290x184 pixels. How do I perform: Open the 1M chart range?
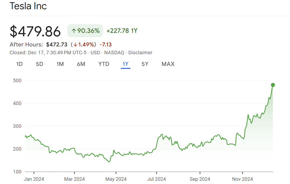[60, 64]
